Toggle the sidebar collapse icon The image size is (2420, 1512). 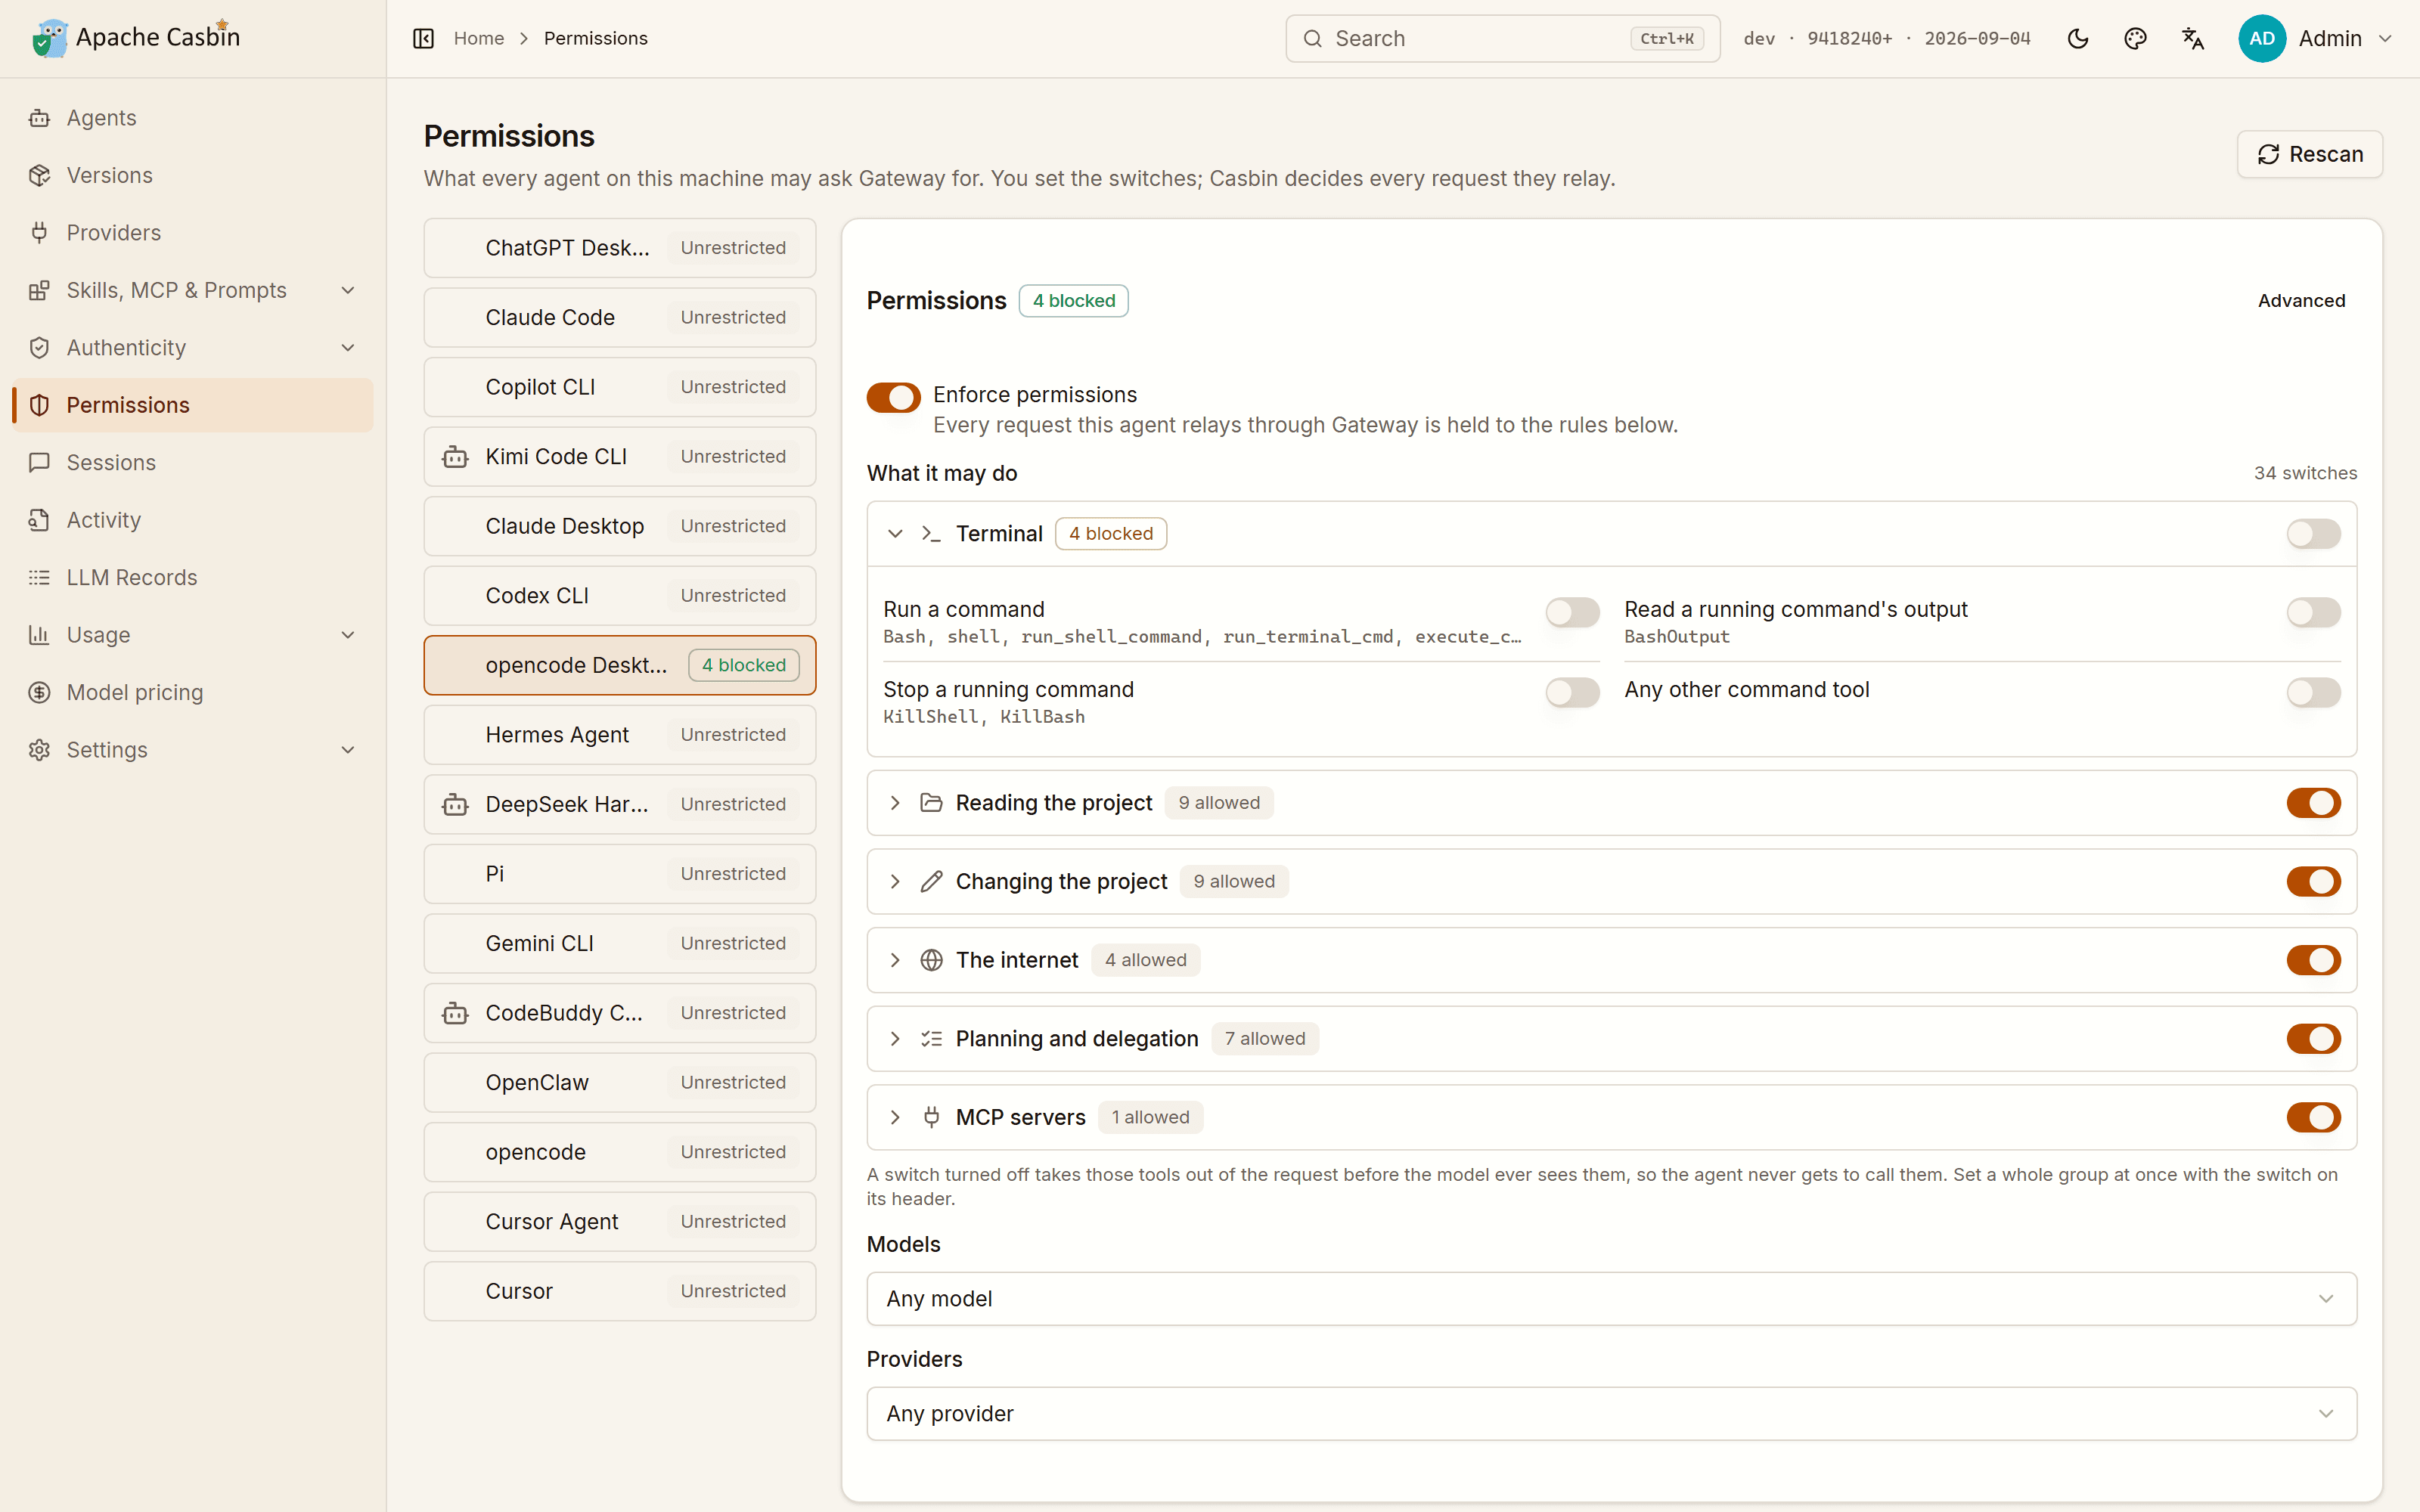point(423,38)
